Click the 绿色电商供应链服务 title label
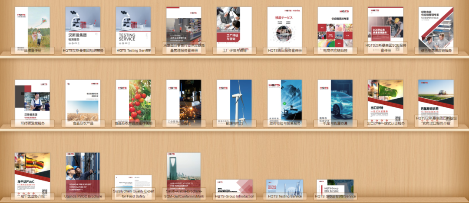 (x=436, y=51)
